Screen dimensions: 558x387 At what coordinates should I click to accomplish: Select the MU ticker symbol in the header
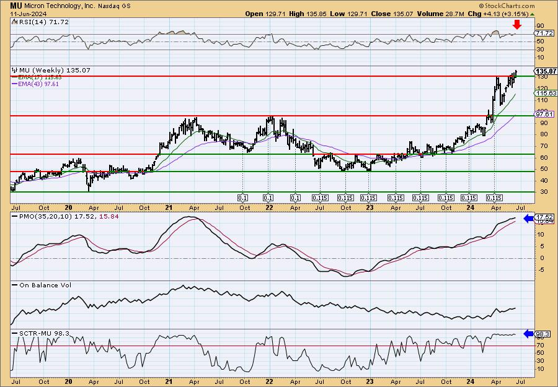(16, 6)
